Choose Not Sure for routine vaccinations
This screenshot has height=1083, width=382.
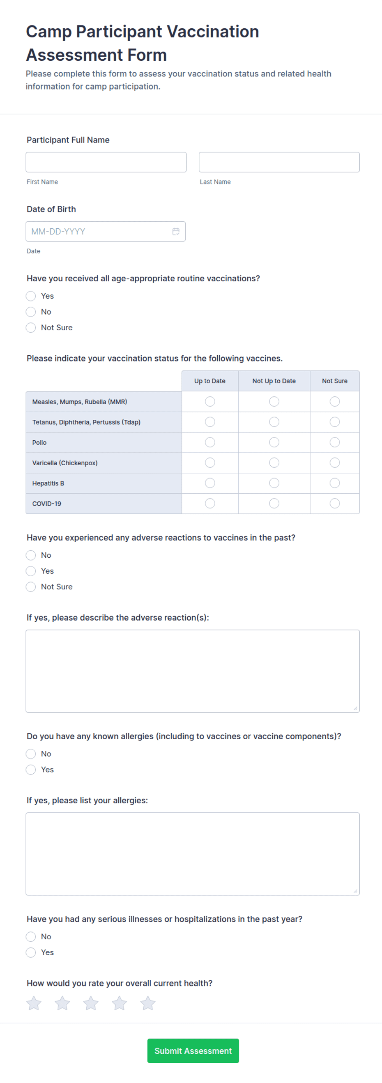tap(31, 327)
